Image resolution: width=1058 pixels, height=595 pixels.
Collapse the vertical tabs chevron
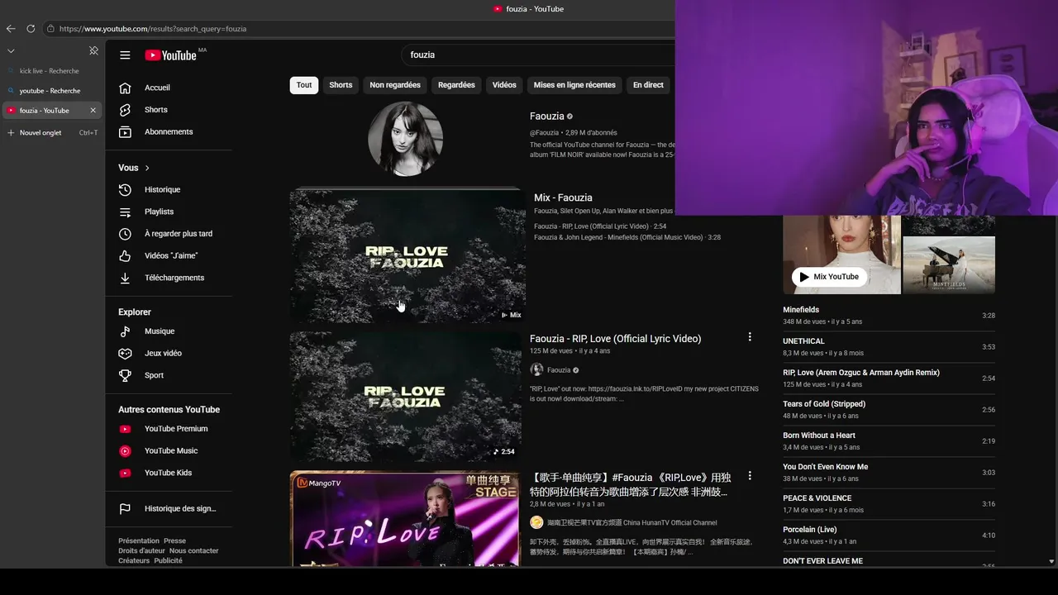[x=11, y=50]
